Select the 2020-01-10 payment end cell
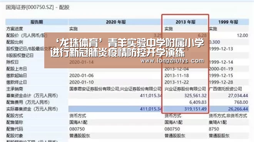This screenshot has height=142, width=254. click(x=82, y=82)
